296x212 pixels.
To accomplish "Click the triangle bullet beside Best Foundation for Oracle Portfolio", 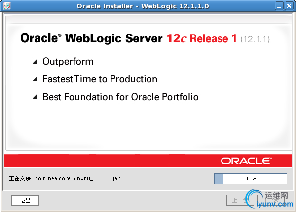I will click(35, 97).
